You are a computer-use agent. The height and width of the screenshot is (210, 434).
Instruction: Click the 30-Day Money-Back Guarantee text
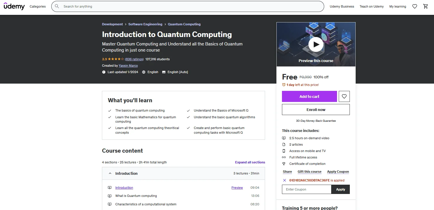316,121
